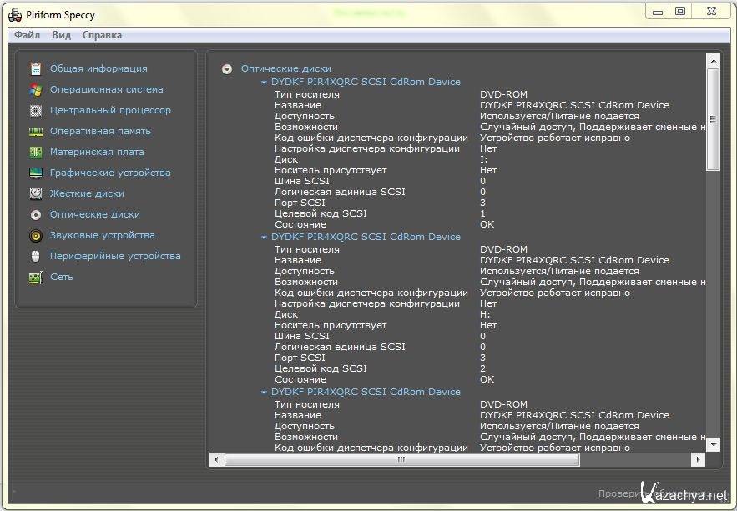
Task: Collapse the third DYDKF PIR4XQRC device entry
Action: tap(265, 393)
